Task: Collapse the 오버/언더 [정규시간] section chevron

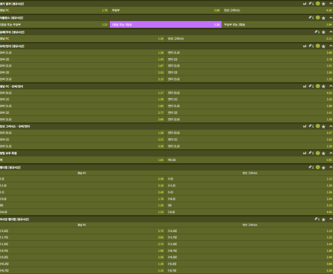Action: [x=330, y=45]
